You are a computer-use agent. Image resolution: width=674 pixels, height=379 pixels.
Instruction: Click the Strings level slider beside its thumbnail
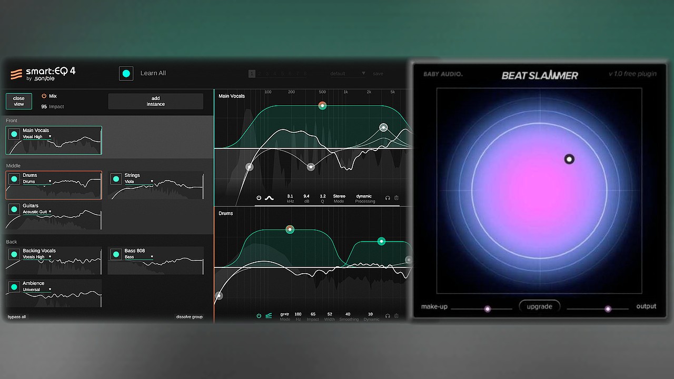coord(203,186)
